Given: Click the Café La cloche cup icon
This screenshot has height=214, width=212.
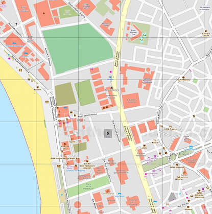Looking at the screenshot, I should point(206,31).
